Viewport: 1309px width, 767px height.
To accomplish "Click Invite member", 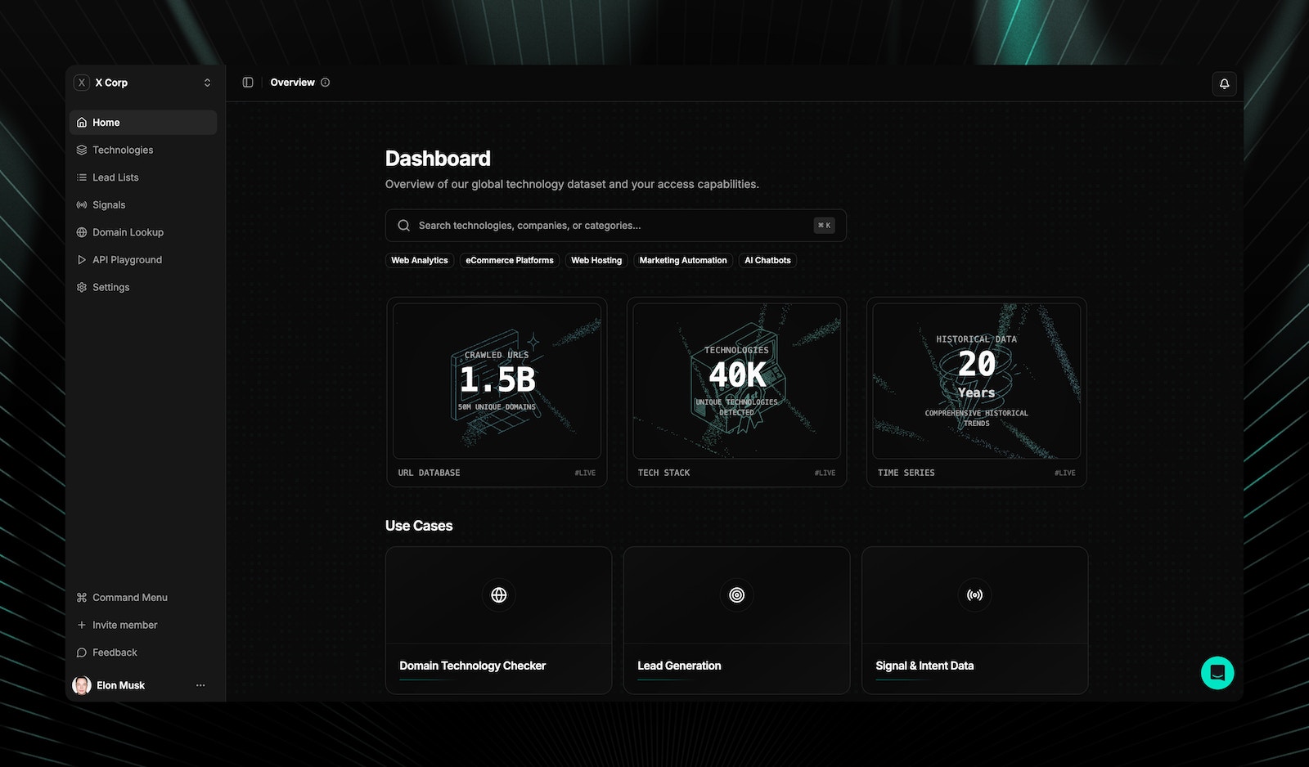I will tap(124, 625).
